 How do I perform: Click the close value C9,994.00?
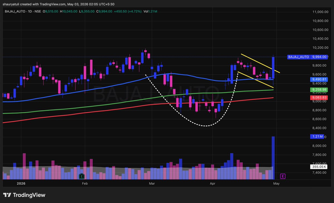click(104, 11)
